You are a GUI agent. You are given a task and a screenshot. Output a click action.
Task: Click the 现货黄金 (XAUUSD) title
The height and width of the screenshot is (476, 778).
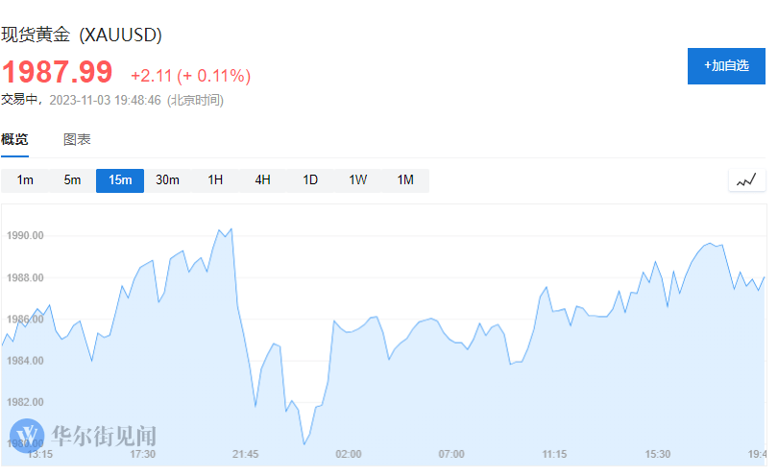click(x=81, y=35)
